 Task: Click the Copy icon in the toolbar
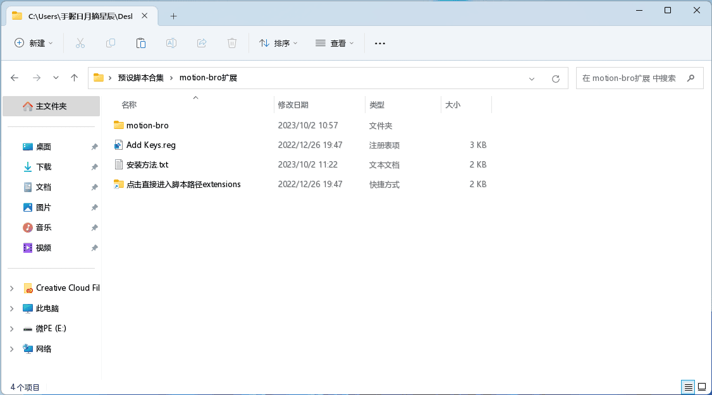pos(110,43)
